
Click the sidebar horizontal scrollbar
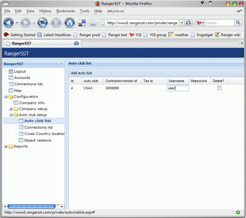[32, 206]
